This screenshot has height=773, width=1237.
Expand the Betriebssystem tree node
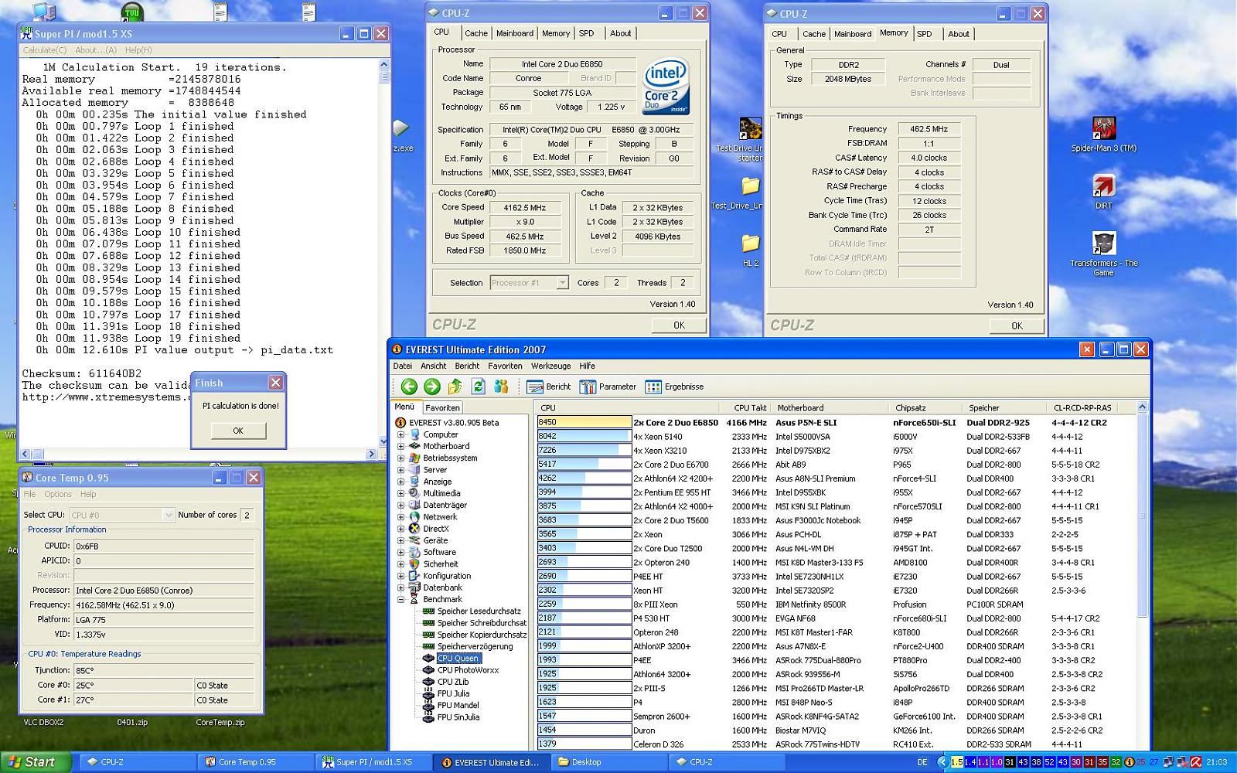[400, 458]
